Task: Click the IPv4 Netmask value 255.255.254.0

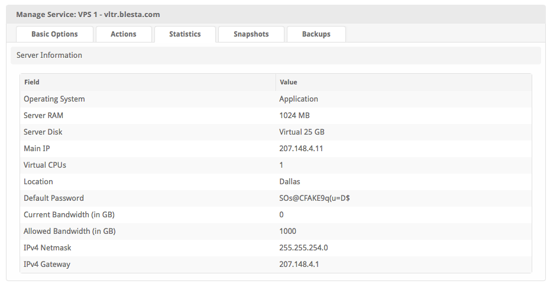Action: [x=303, y=248]
